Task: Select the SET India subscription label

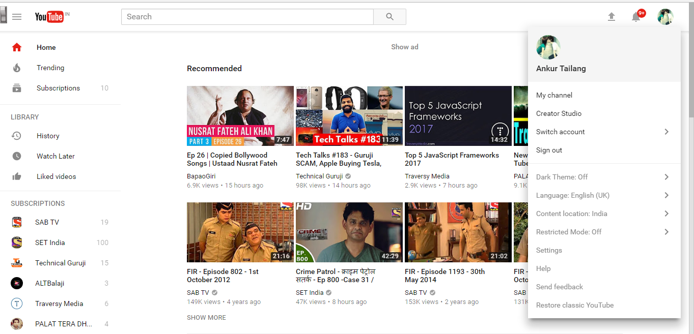Action: [50, 242]
